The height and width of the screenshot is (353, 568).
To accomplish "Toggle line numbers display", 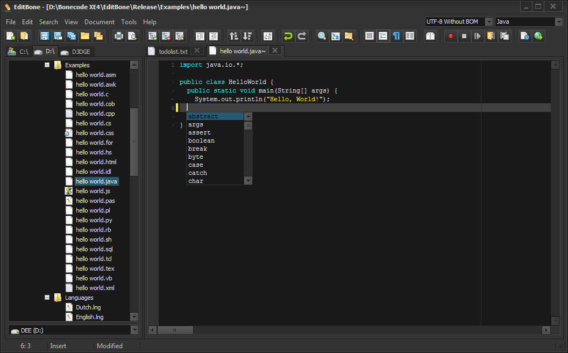I will (x=383, y=36).
